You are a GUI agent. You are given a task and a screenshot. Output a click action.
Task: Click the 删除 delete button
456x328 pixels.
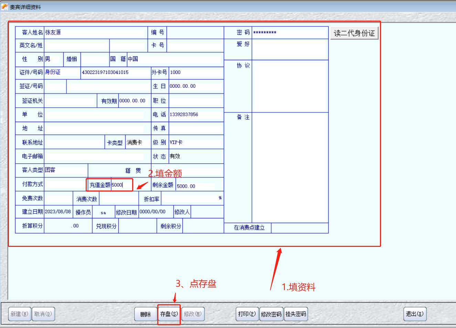(146, 314)
